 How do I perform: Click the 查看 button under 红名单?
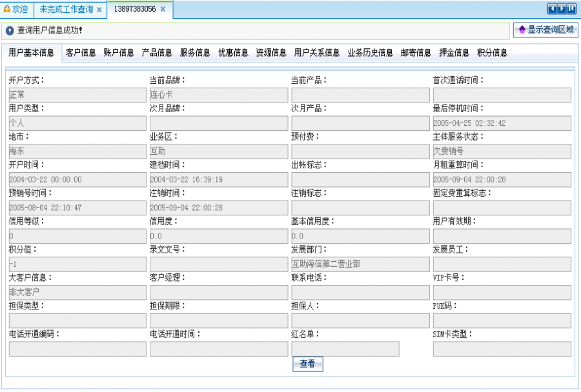(307, 364)
